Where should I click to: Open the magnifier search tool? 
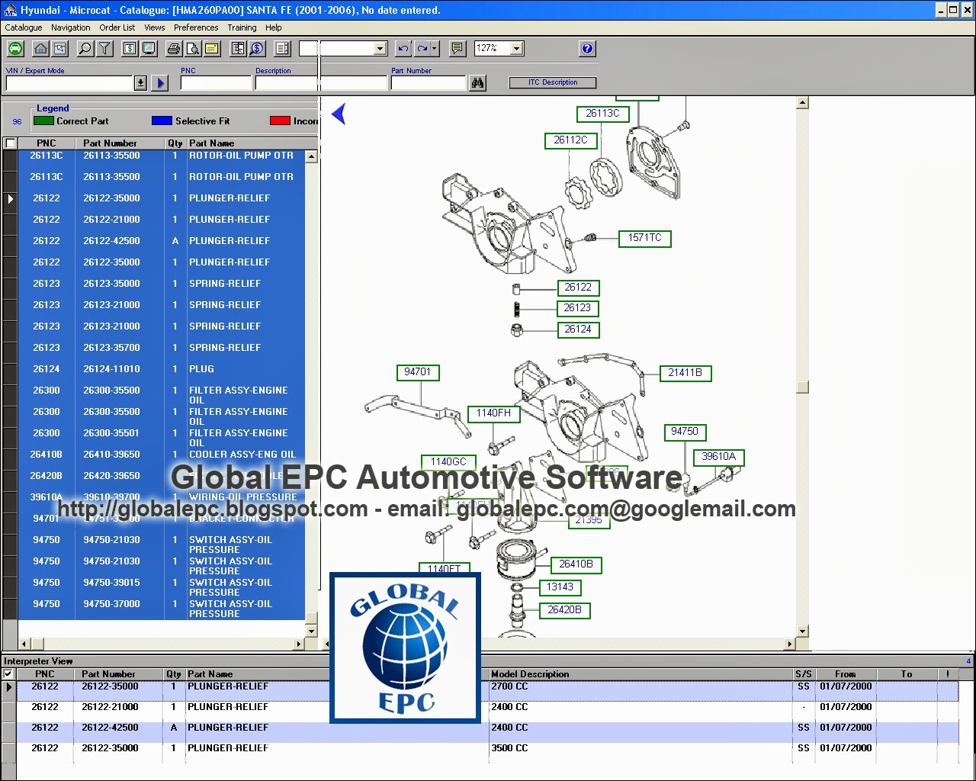point(85,49)
